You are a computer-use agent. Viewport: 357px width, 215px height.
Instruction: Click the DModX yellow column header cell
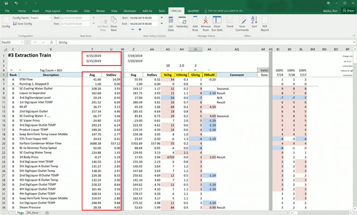tap(209, 75)
